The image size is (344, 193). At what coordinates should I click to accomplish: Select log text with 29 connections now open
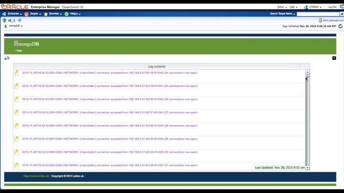click(x=110, y=139)
